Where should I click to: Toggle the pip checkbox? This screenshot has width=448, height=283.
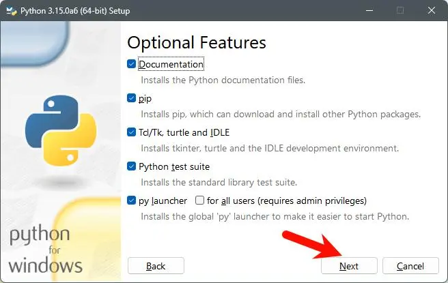point(131,98)
